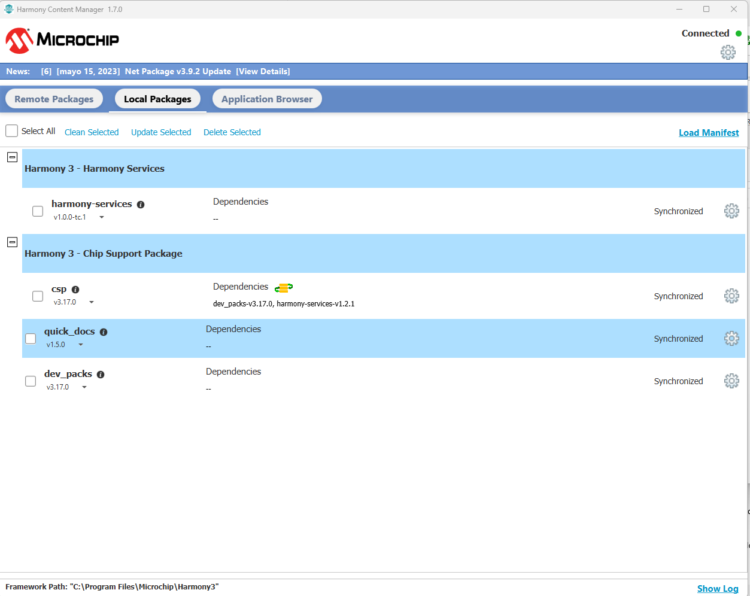This screenshot has height=596, width=750.
Task: Click the csp package name
Action: 59,289
